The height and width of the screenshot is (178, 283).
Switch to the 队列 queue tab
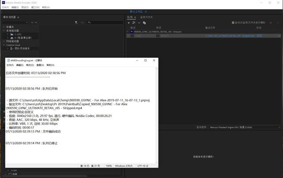click(x=130, y=17)
